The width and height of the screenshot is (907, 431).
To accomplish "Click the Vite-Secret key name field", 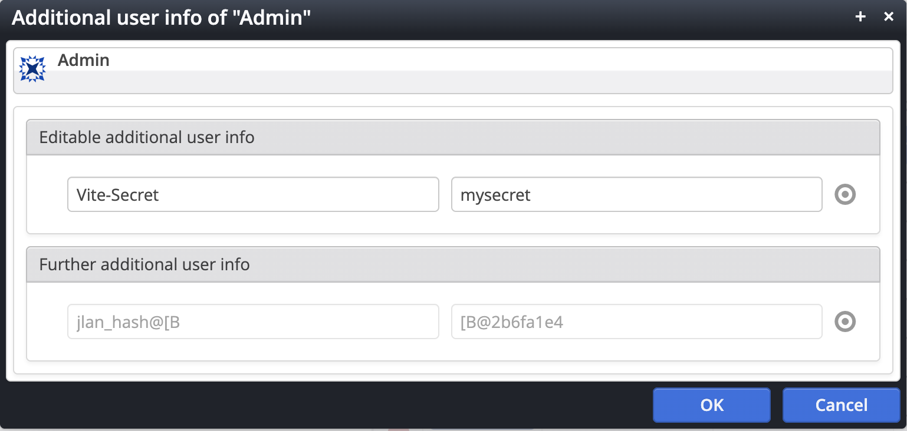I will pyautogui.click(x=253, y=194).
